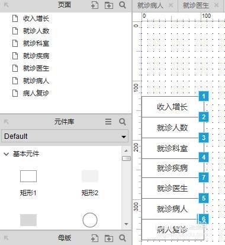Viewport: 225px width, 245px height.
Task: Select the gray rectangle widget
Action: (28, 220)
